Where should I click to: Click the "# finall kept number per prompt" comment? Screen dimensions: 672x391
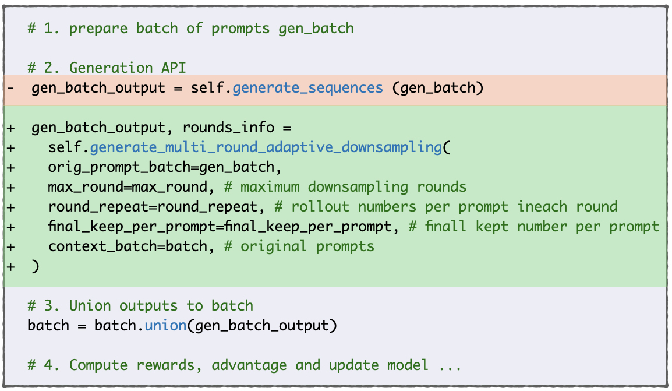point(533,227)
